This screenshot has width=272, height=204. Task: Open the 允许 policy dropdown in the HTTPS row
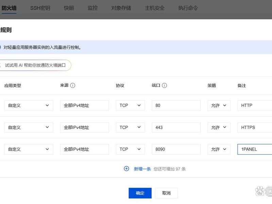[x=219, y=127]
